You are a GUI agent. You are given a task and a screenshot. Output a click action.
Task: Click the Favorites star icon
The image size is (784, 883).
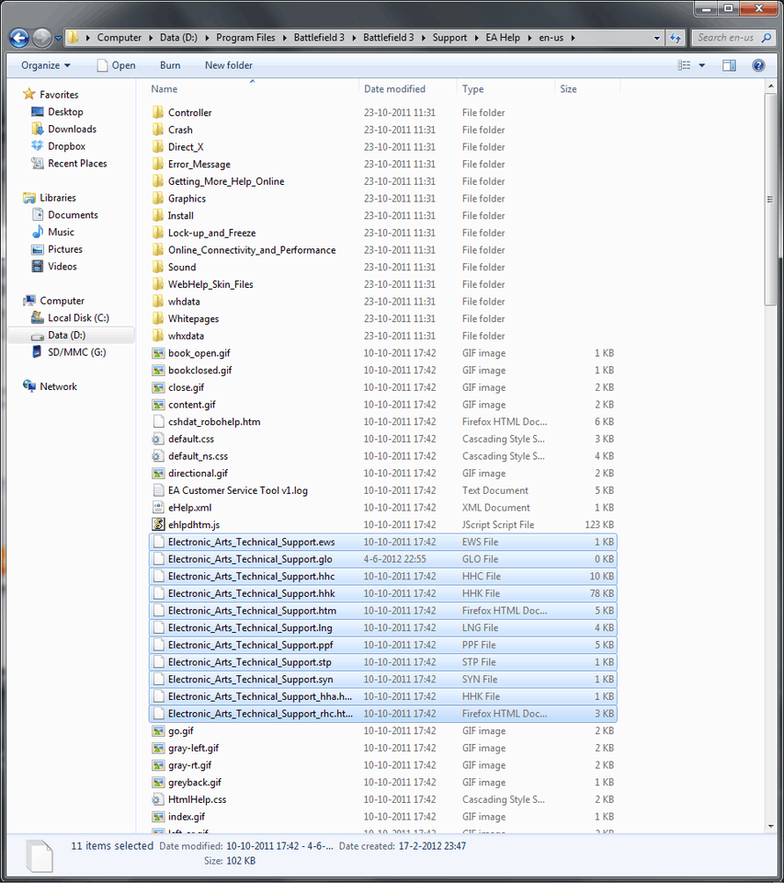(28, 94)
